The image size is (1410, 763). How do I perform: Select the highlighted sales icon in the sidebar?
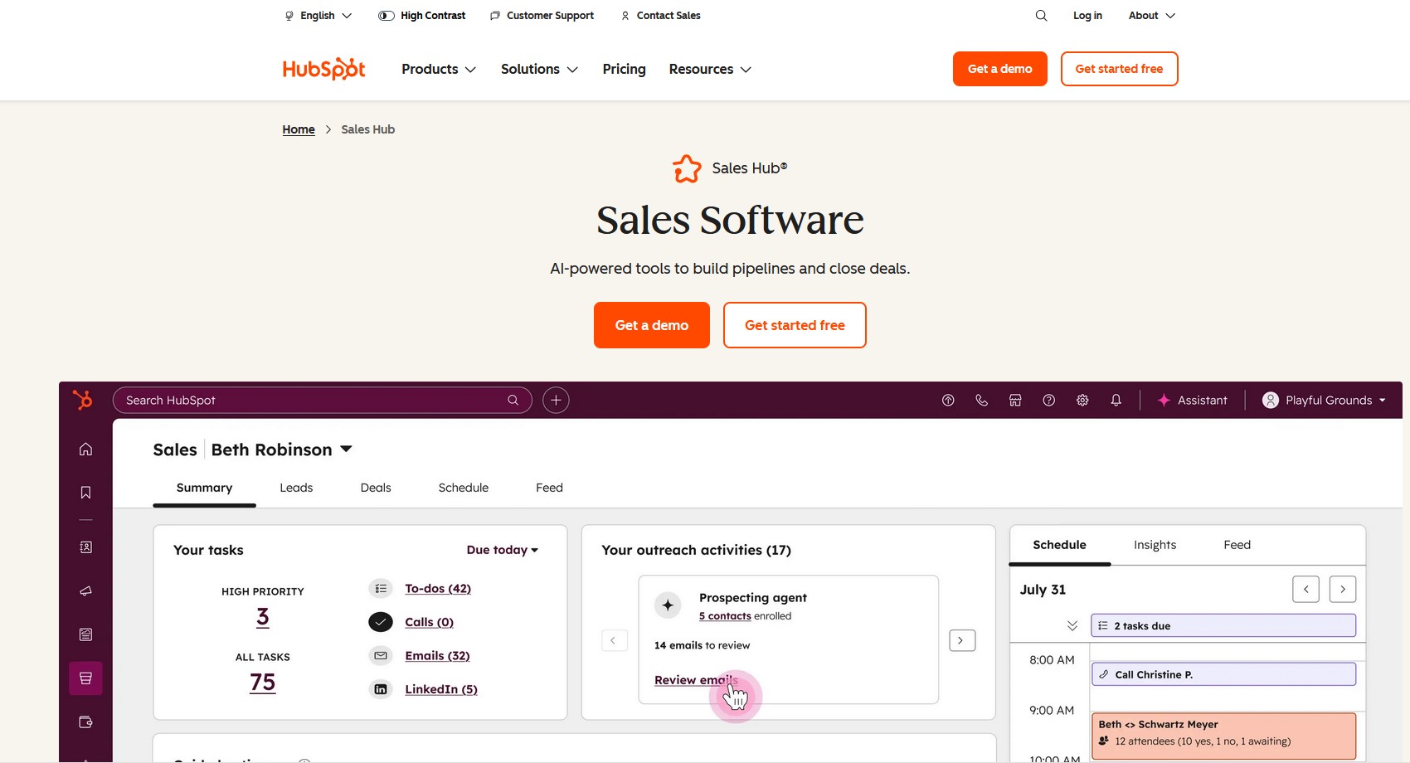[x=85, y=678]
